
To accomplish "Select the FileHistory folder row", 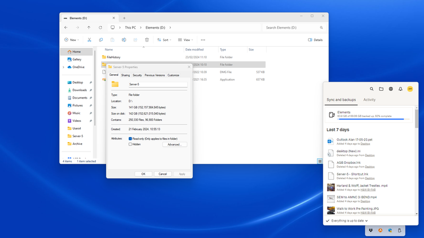I will coord(183,57).
